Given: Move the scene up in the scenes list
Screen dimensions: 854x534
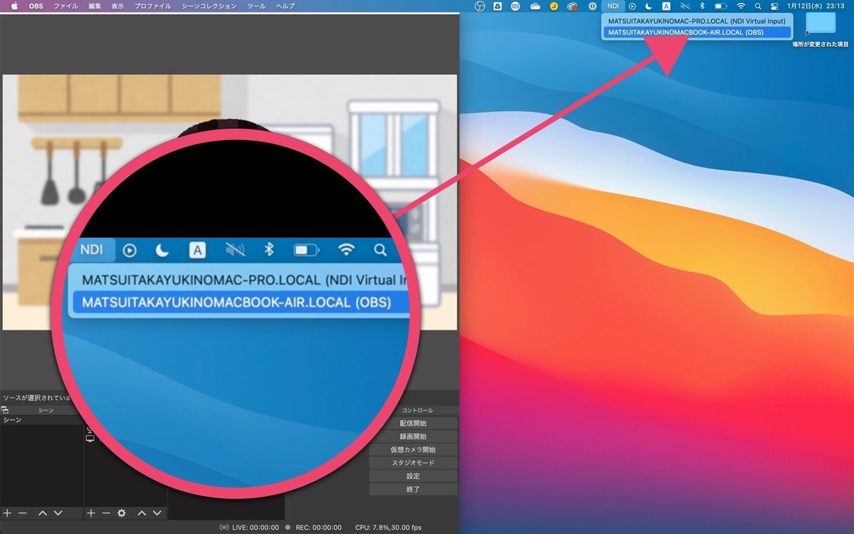Looking at the screenshot, I should 43,513.
